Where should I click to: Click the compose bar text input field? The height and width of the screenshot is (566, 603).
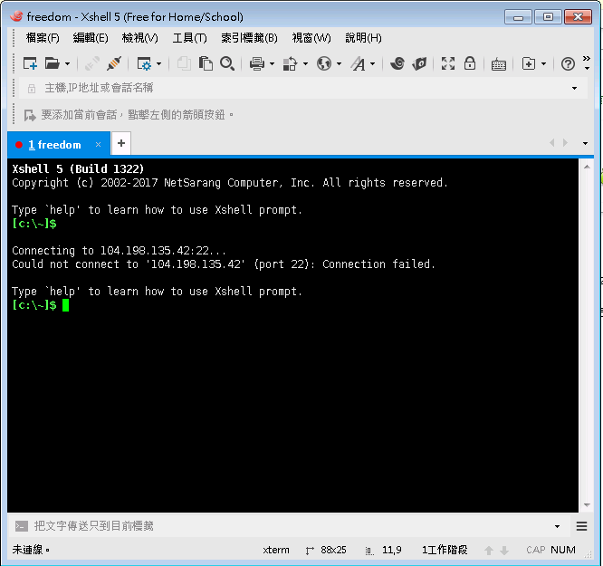pos(291,526)
